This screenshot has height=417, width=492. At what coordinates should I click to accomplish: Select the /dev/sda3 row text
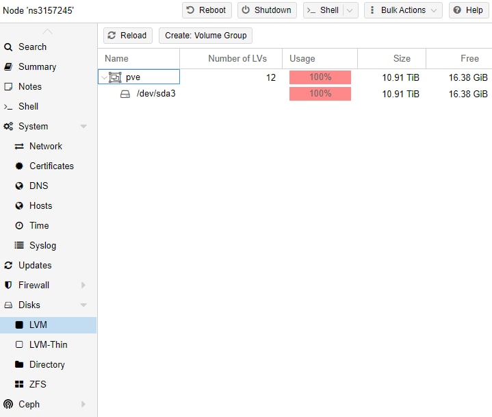[x=156, y=94]
